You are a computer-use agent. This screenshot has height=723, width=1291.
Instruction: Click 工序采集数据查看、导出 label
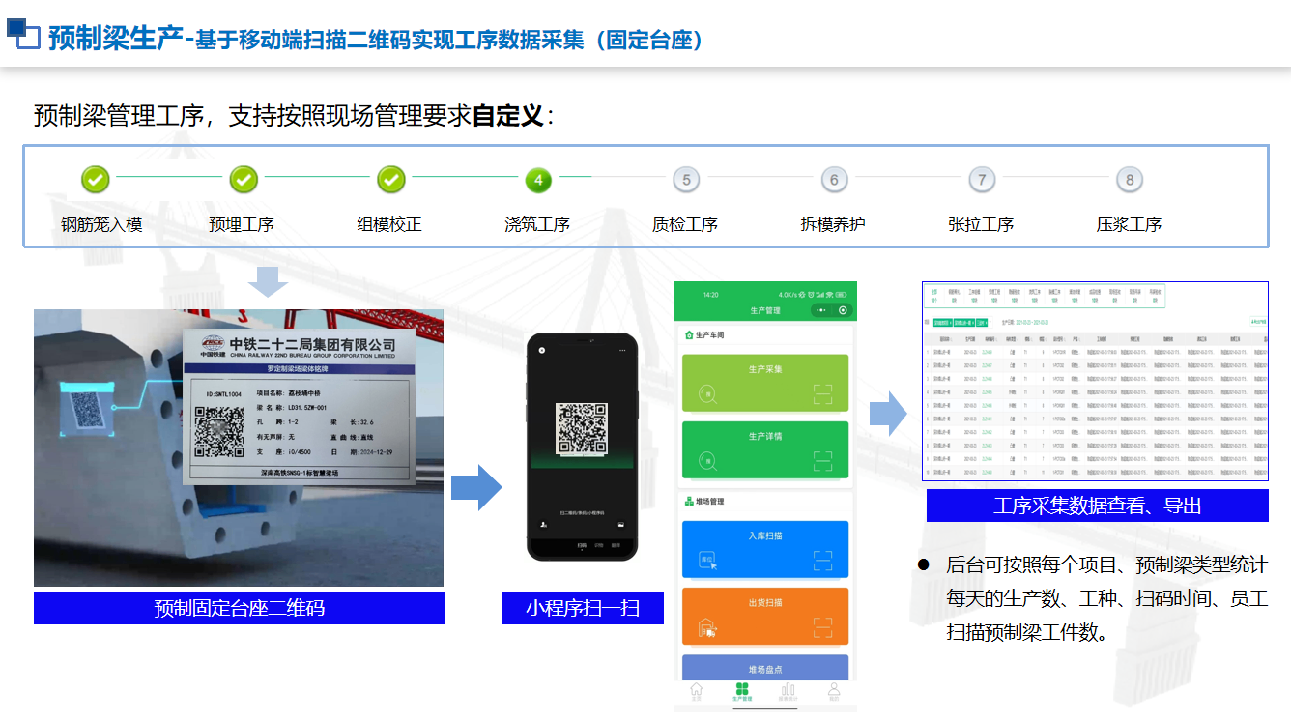pos(1098,506)
